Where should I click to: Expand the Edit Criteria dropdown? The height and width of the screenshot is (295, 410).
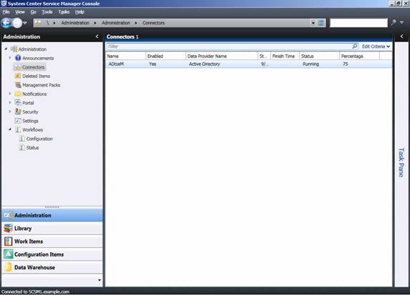[x=376, y=46]
